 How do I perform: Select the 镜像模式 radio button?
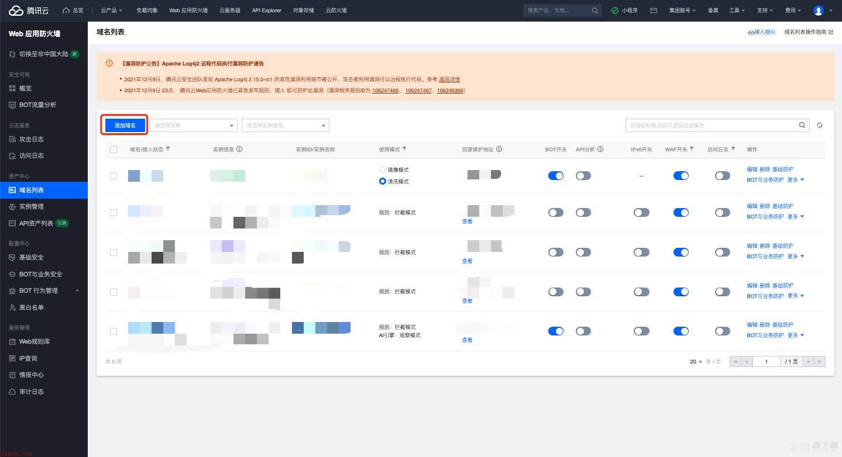pyautogui.click(x=383, y=169)
